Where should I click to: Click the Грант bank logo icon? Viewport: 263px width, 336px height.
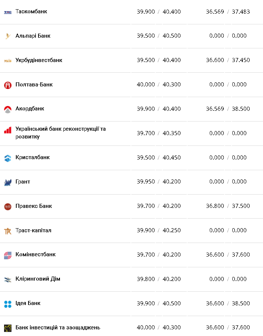tap(8, 182)
